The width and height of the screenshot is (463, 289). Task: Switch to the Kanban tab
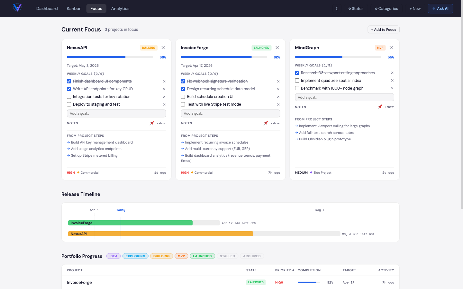(74, 9)
